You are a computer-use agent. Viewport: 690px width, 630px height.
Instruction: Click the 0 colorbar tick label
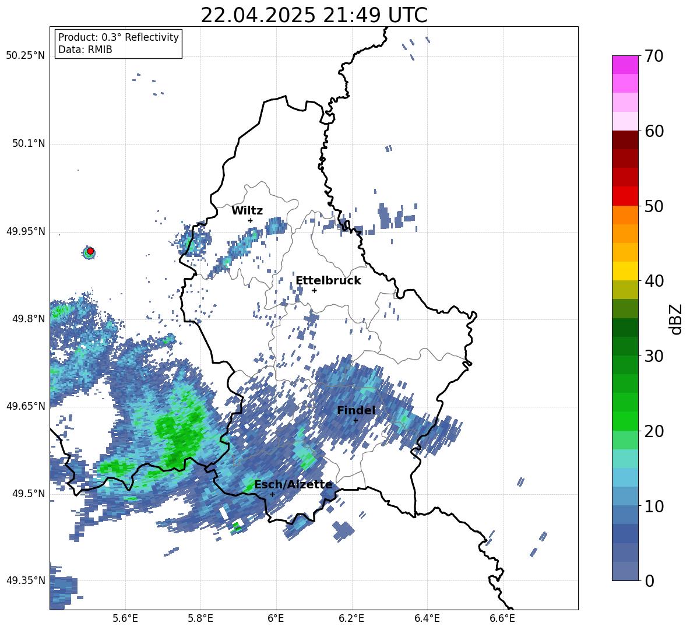[649, 580]
